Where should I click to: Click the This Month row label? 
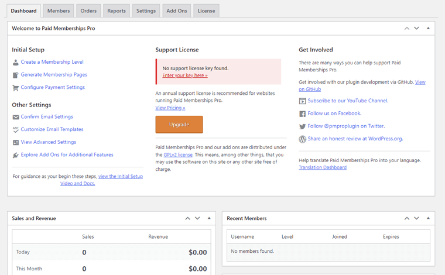pos(29,269)
